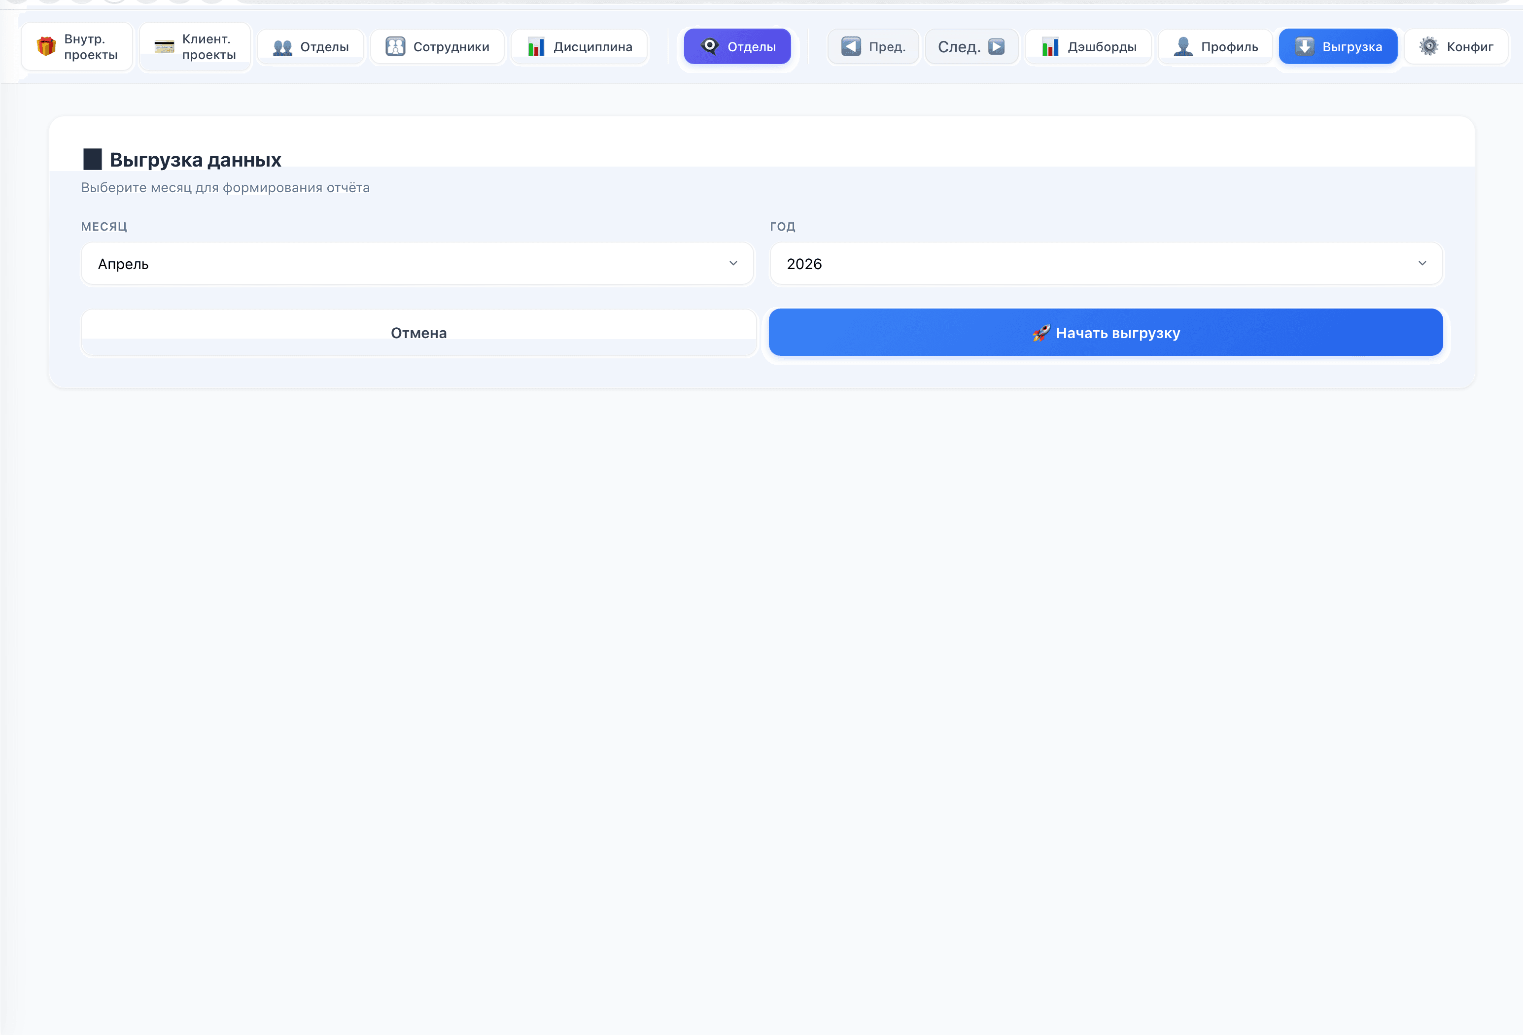Click the download icon on Выгрузка

(1304, 46)
